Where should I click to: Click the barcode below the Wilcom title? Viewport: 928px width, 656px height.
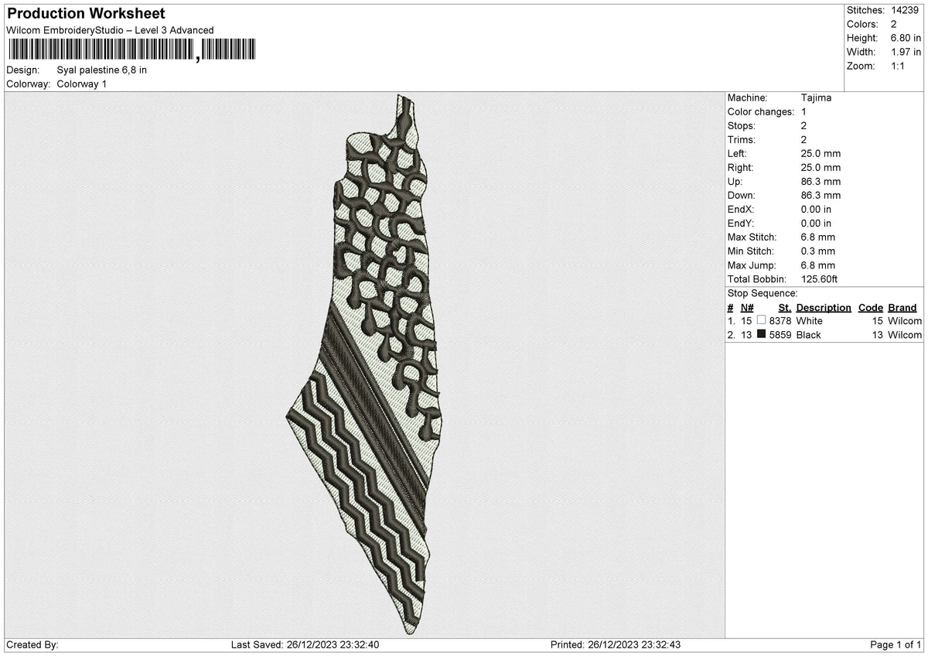[x=131, y=50]
